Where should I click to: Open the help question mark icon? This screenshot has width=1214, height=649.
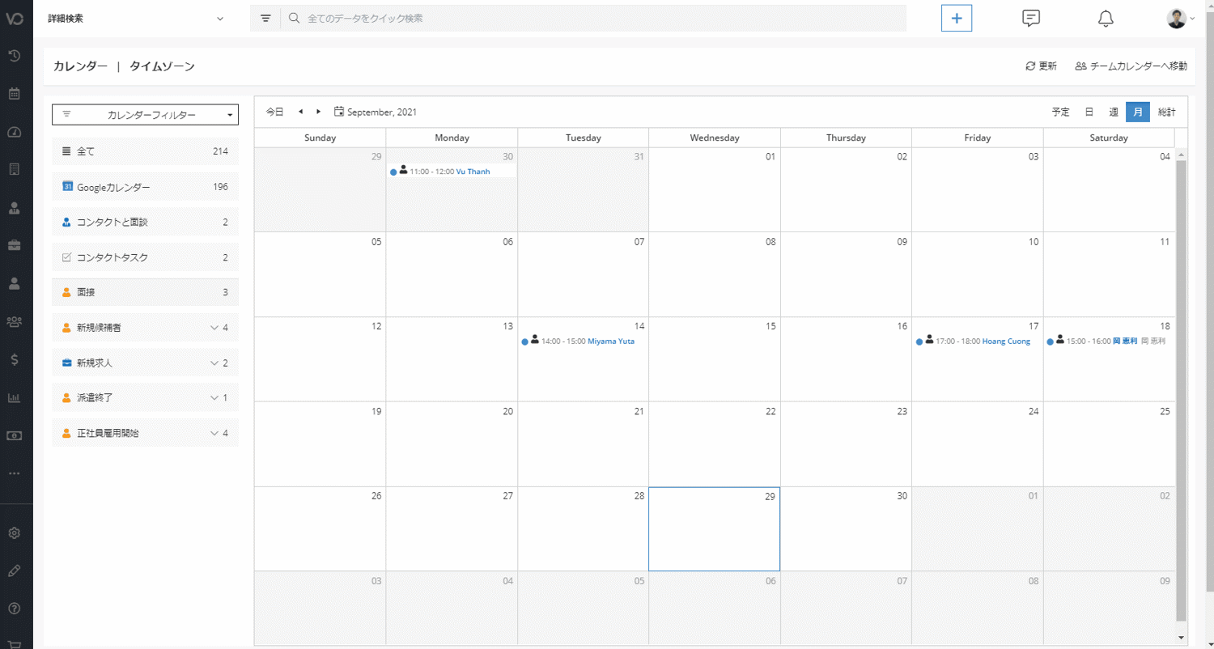pyautogui.click(x=14, y=609)
